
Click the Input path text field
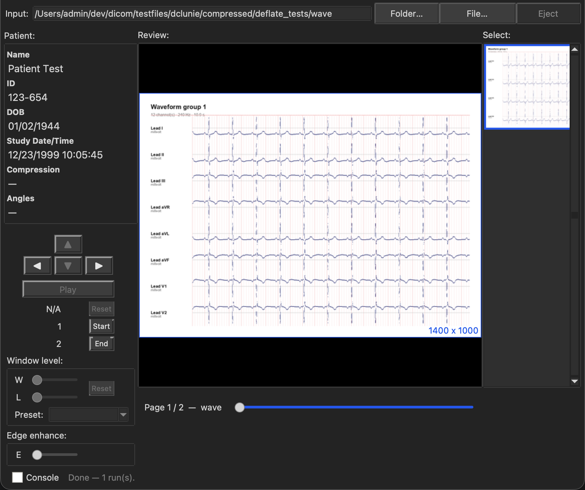(202, 14)
